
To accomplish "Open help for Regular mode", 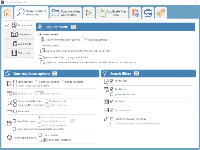I will [73, 27].
